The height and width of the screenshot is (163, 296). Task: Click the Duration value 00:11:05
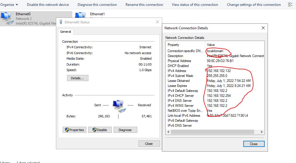click(x=145, y=64)
